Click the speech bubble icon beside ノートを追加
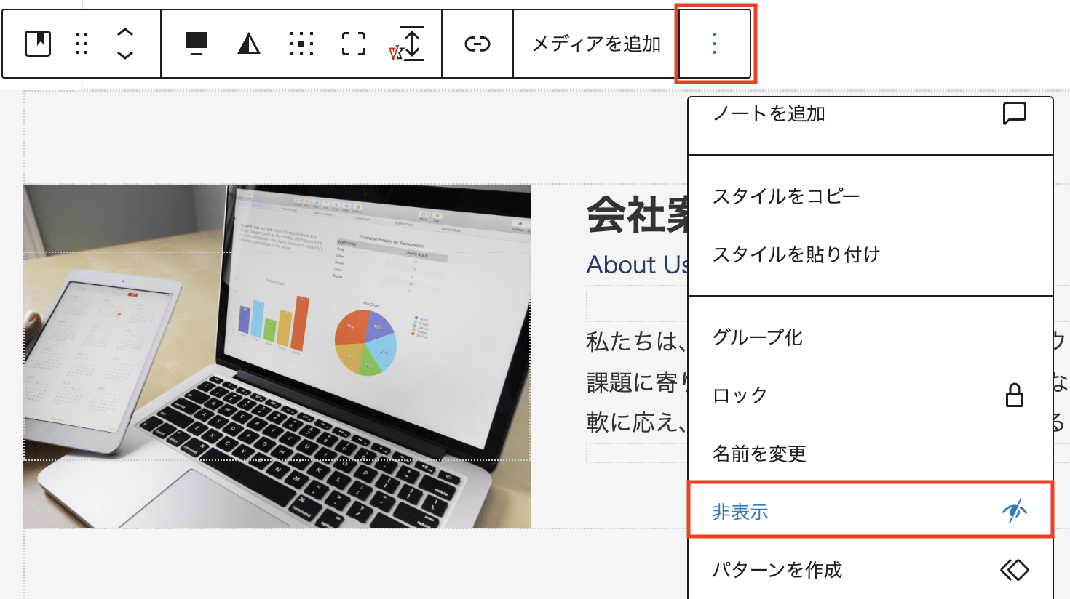The height and width of the screenshot is (599, 1070). tap(1014, 113)
